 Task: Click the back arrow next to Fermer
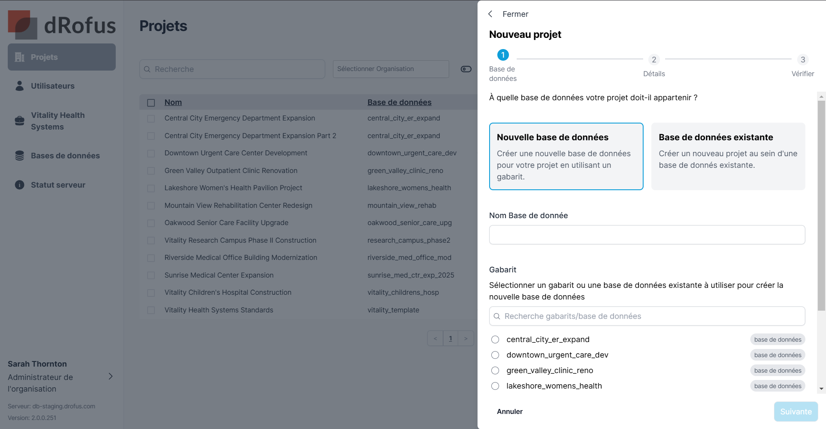click(x=490, y=14)
